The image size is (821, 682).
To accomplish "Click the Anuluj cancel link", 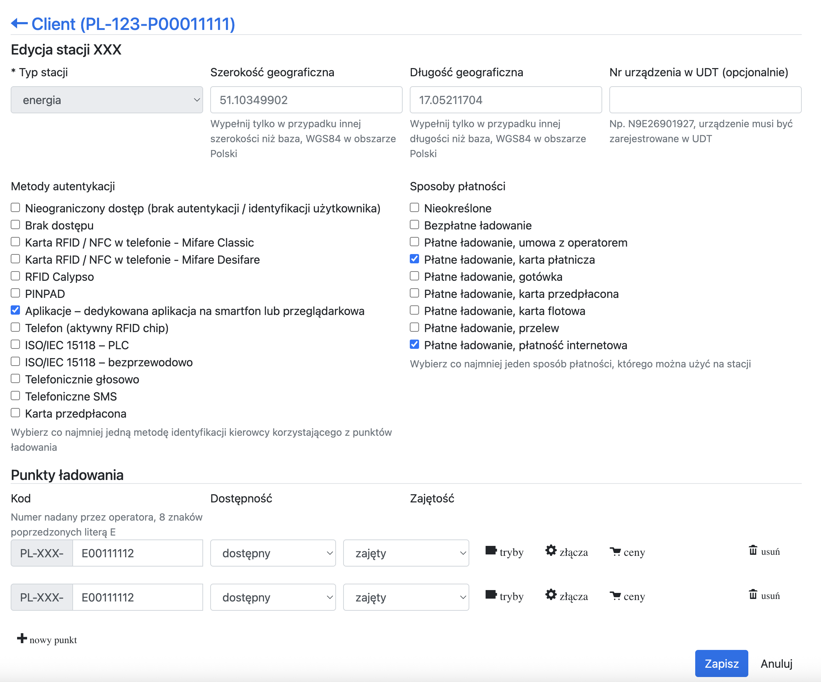I will [x=776, y=663].
